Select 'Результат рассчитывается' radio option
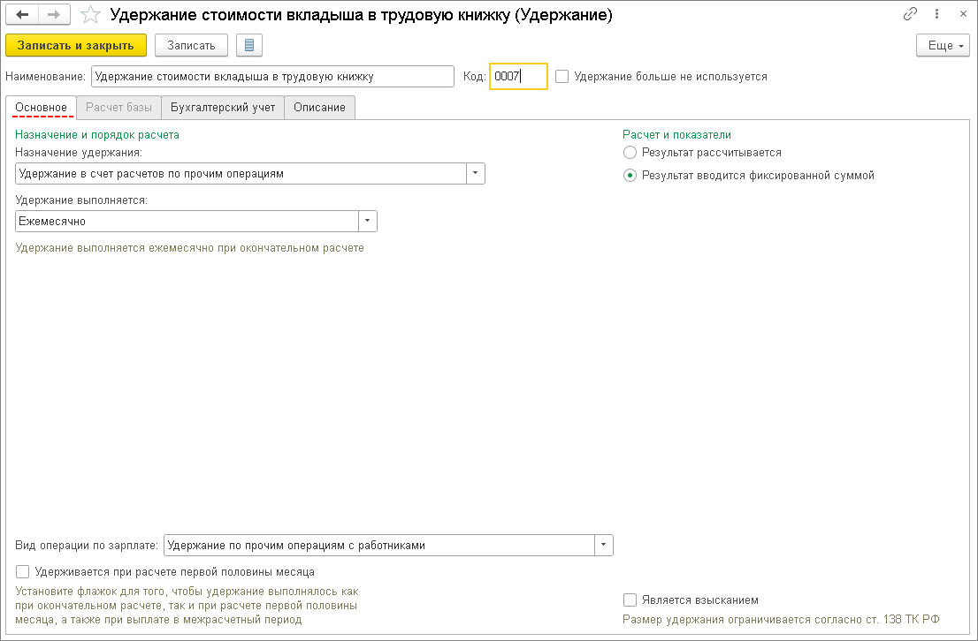 click(630, 153)
